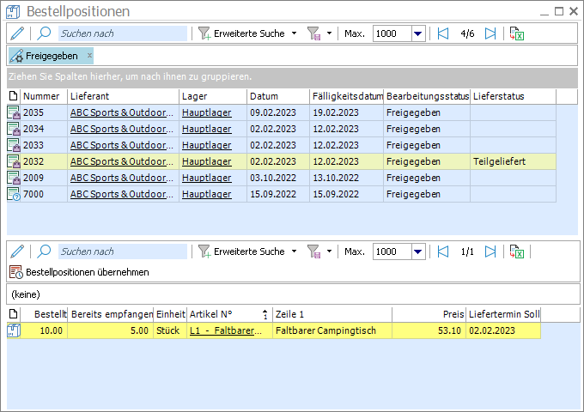The height and width of the screenshot is (412, 584).
Task: Sort by the Fälligkeitsdatum column header
Action: (346, 96)
